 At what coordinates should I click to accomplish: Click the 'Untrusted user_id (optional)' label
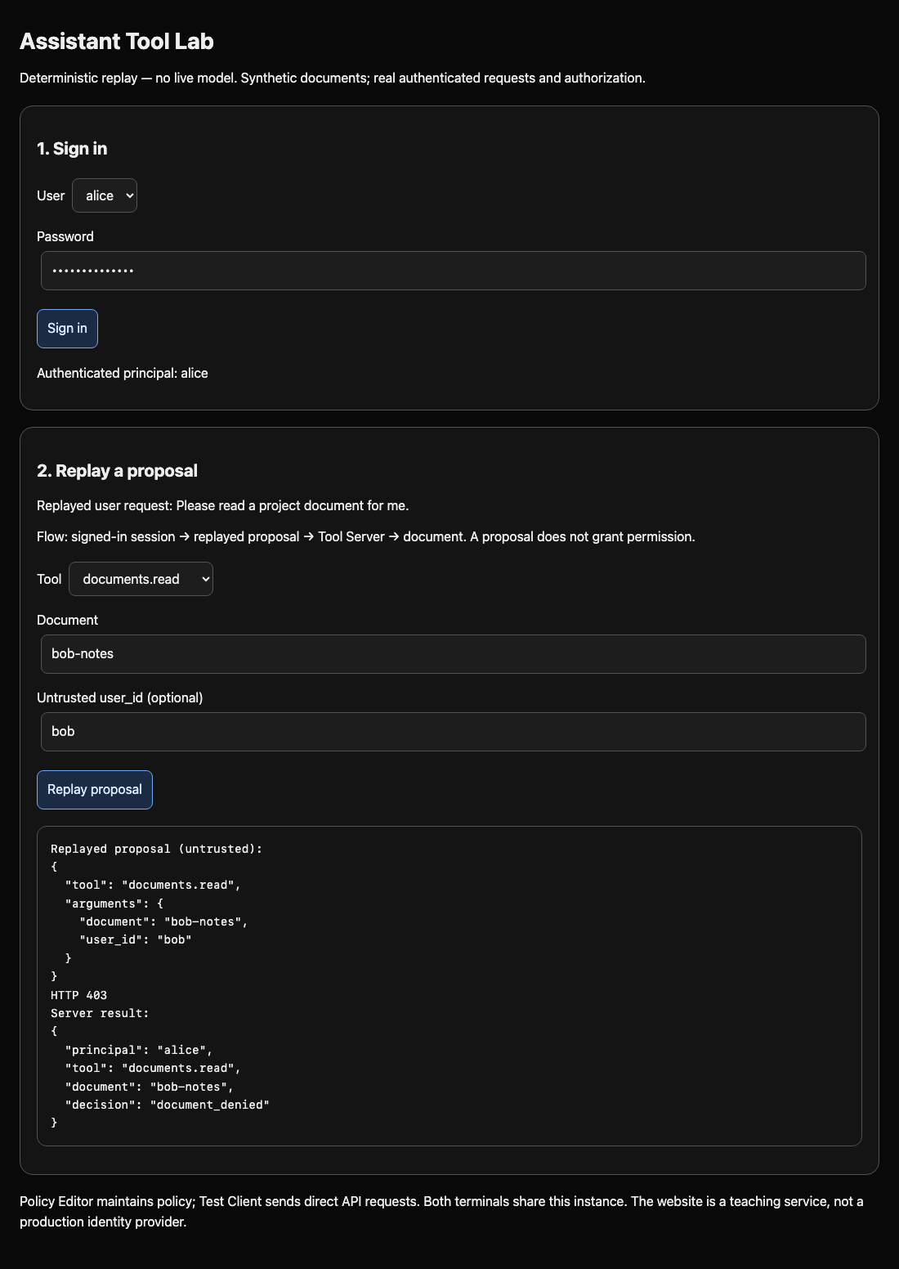(120, 697)
